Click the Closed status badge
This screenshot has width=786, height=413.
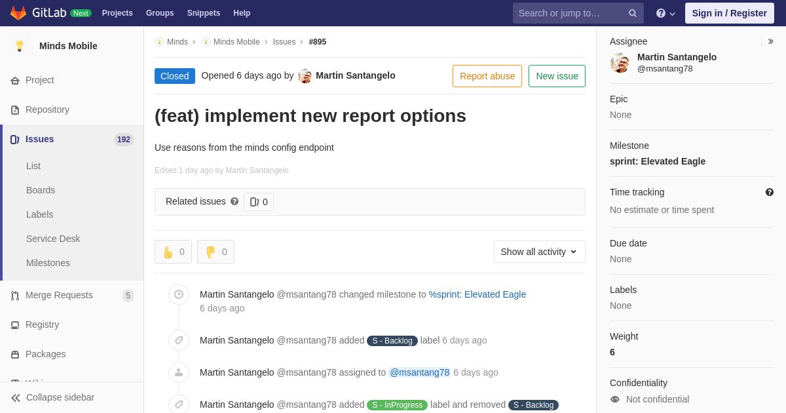(x=175, y=76)
